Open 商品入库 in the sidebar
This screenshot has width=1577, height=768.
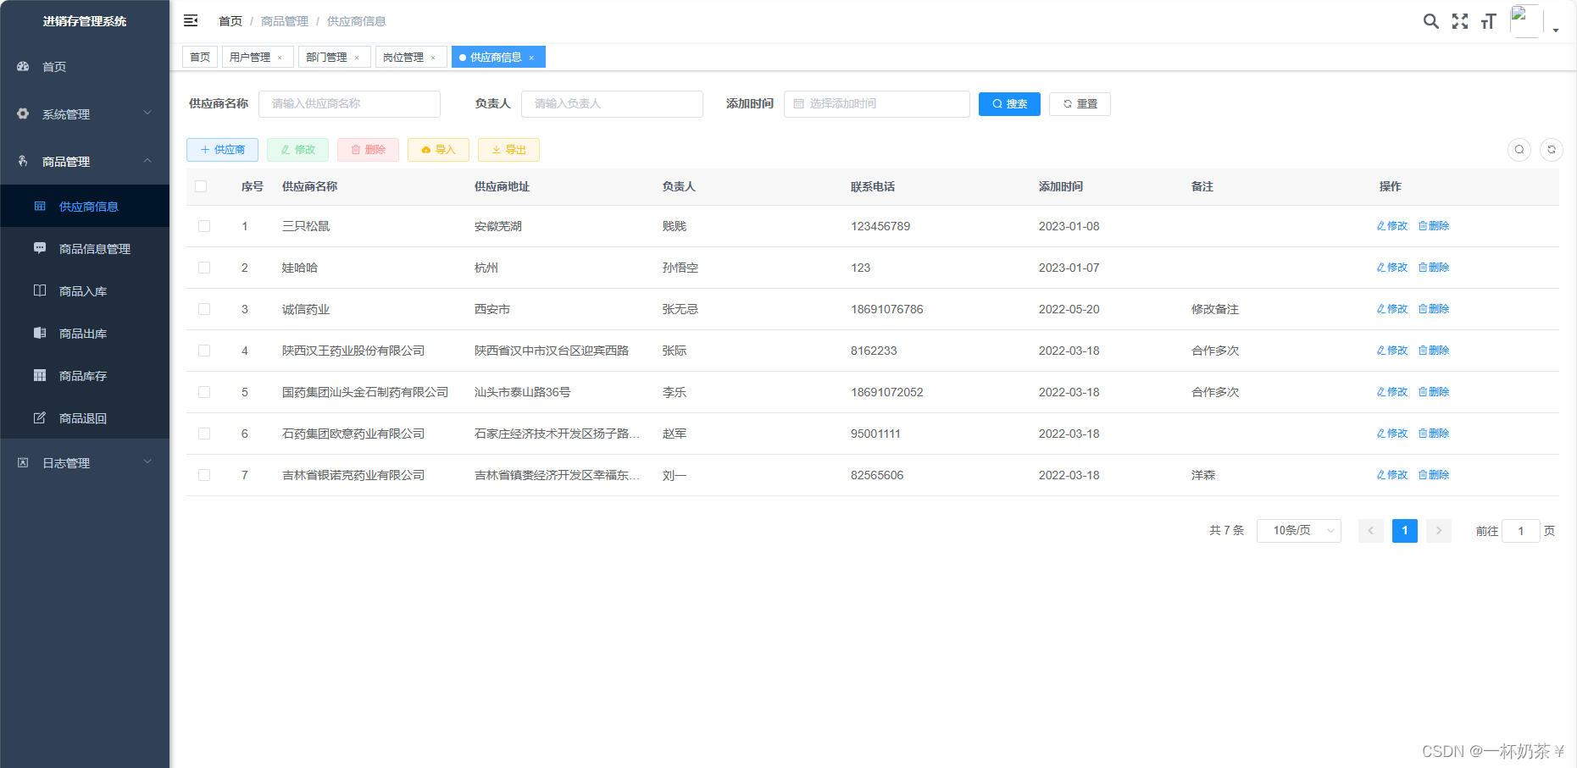click(85, 290)
